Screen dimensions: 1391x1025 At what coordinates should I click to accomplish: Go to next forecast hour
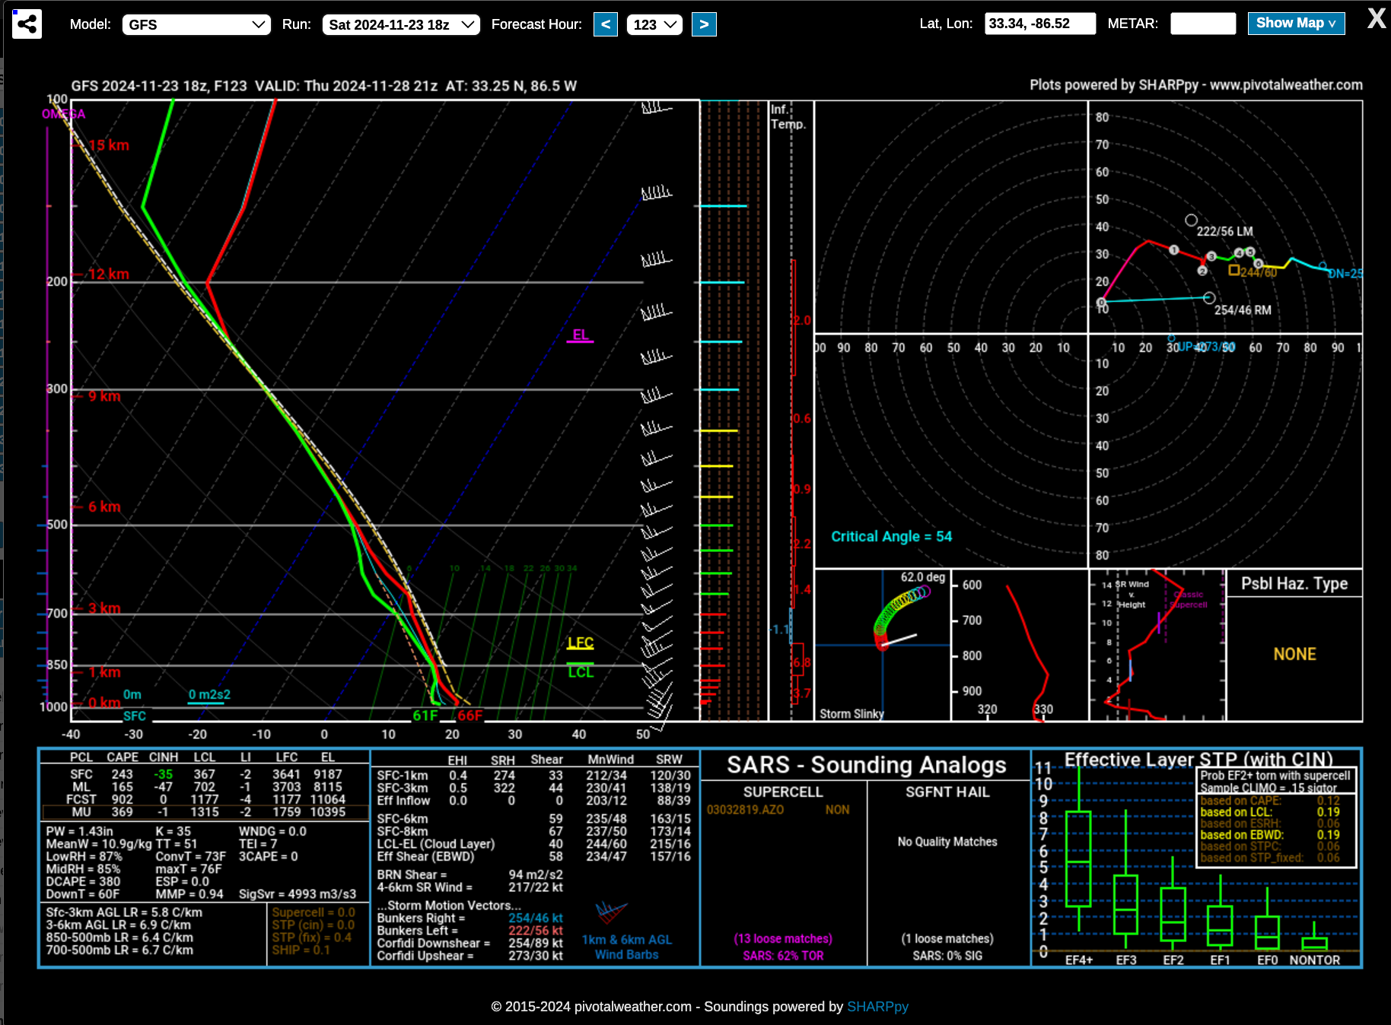704,24
